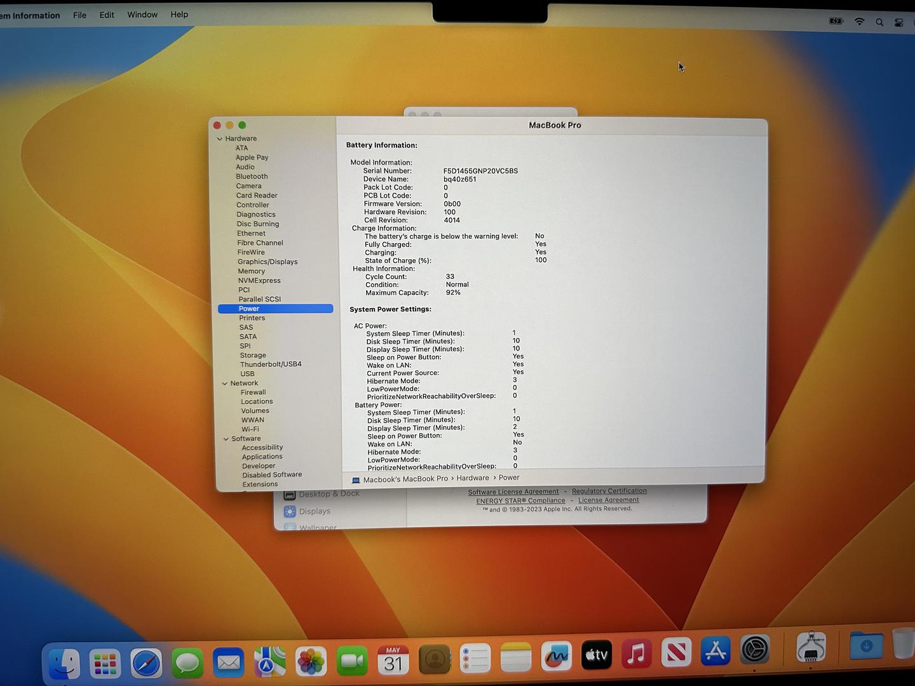The image size is (915, 686).
Task: Collapse the Network section chevron
Action: pos(225,384)
